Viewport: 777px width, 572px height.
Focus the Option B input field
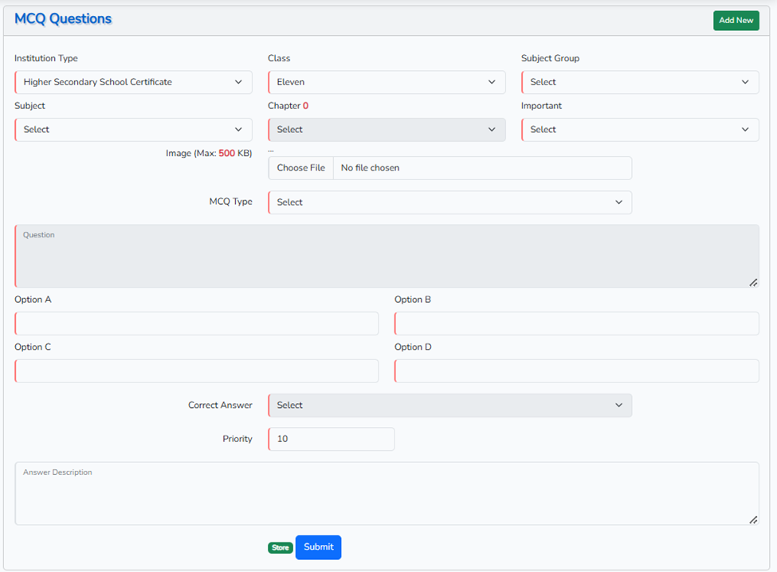[x=576, y=323]
